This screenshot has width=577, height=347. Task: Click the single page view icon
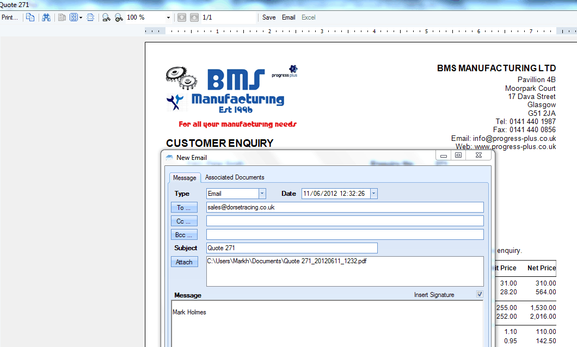[x=62, y=17]
